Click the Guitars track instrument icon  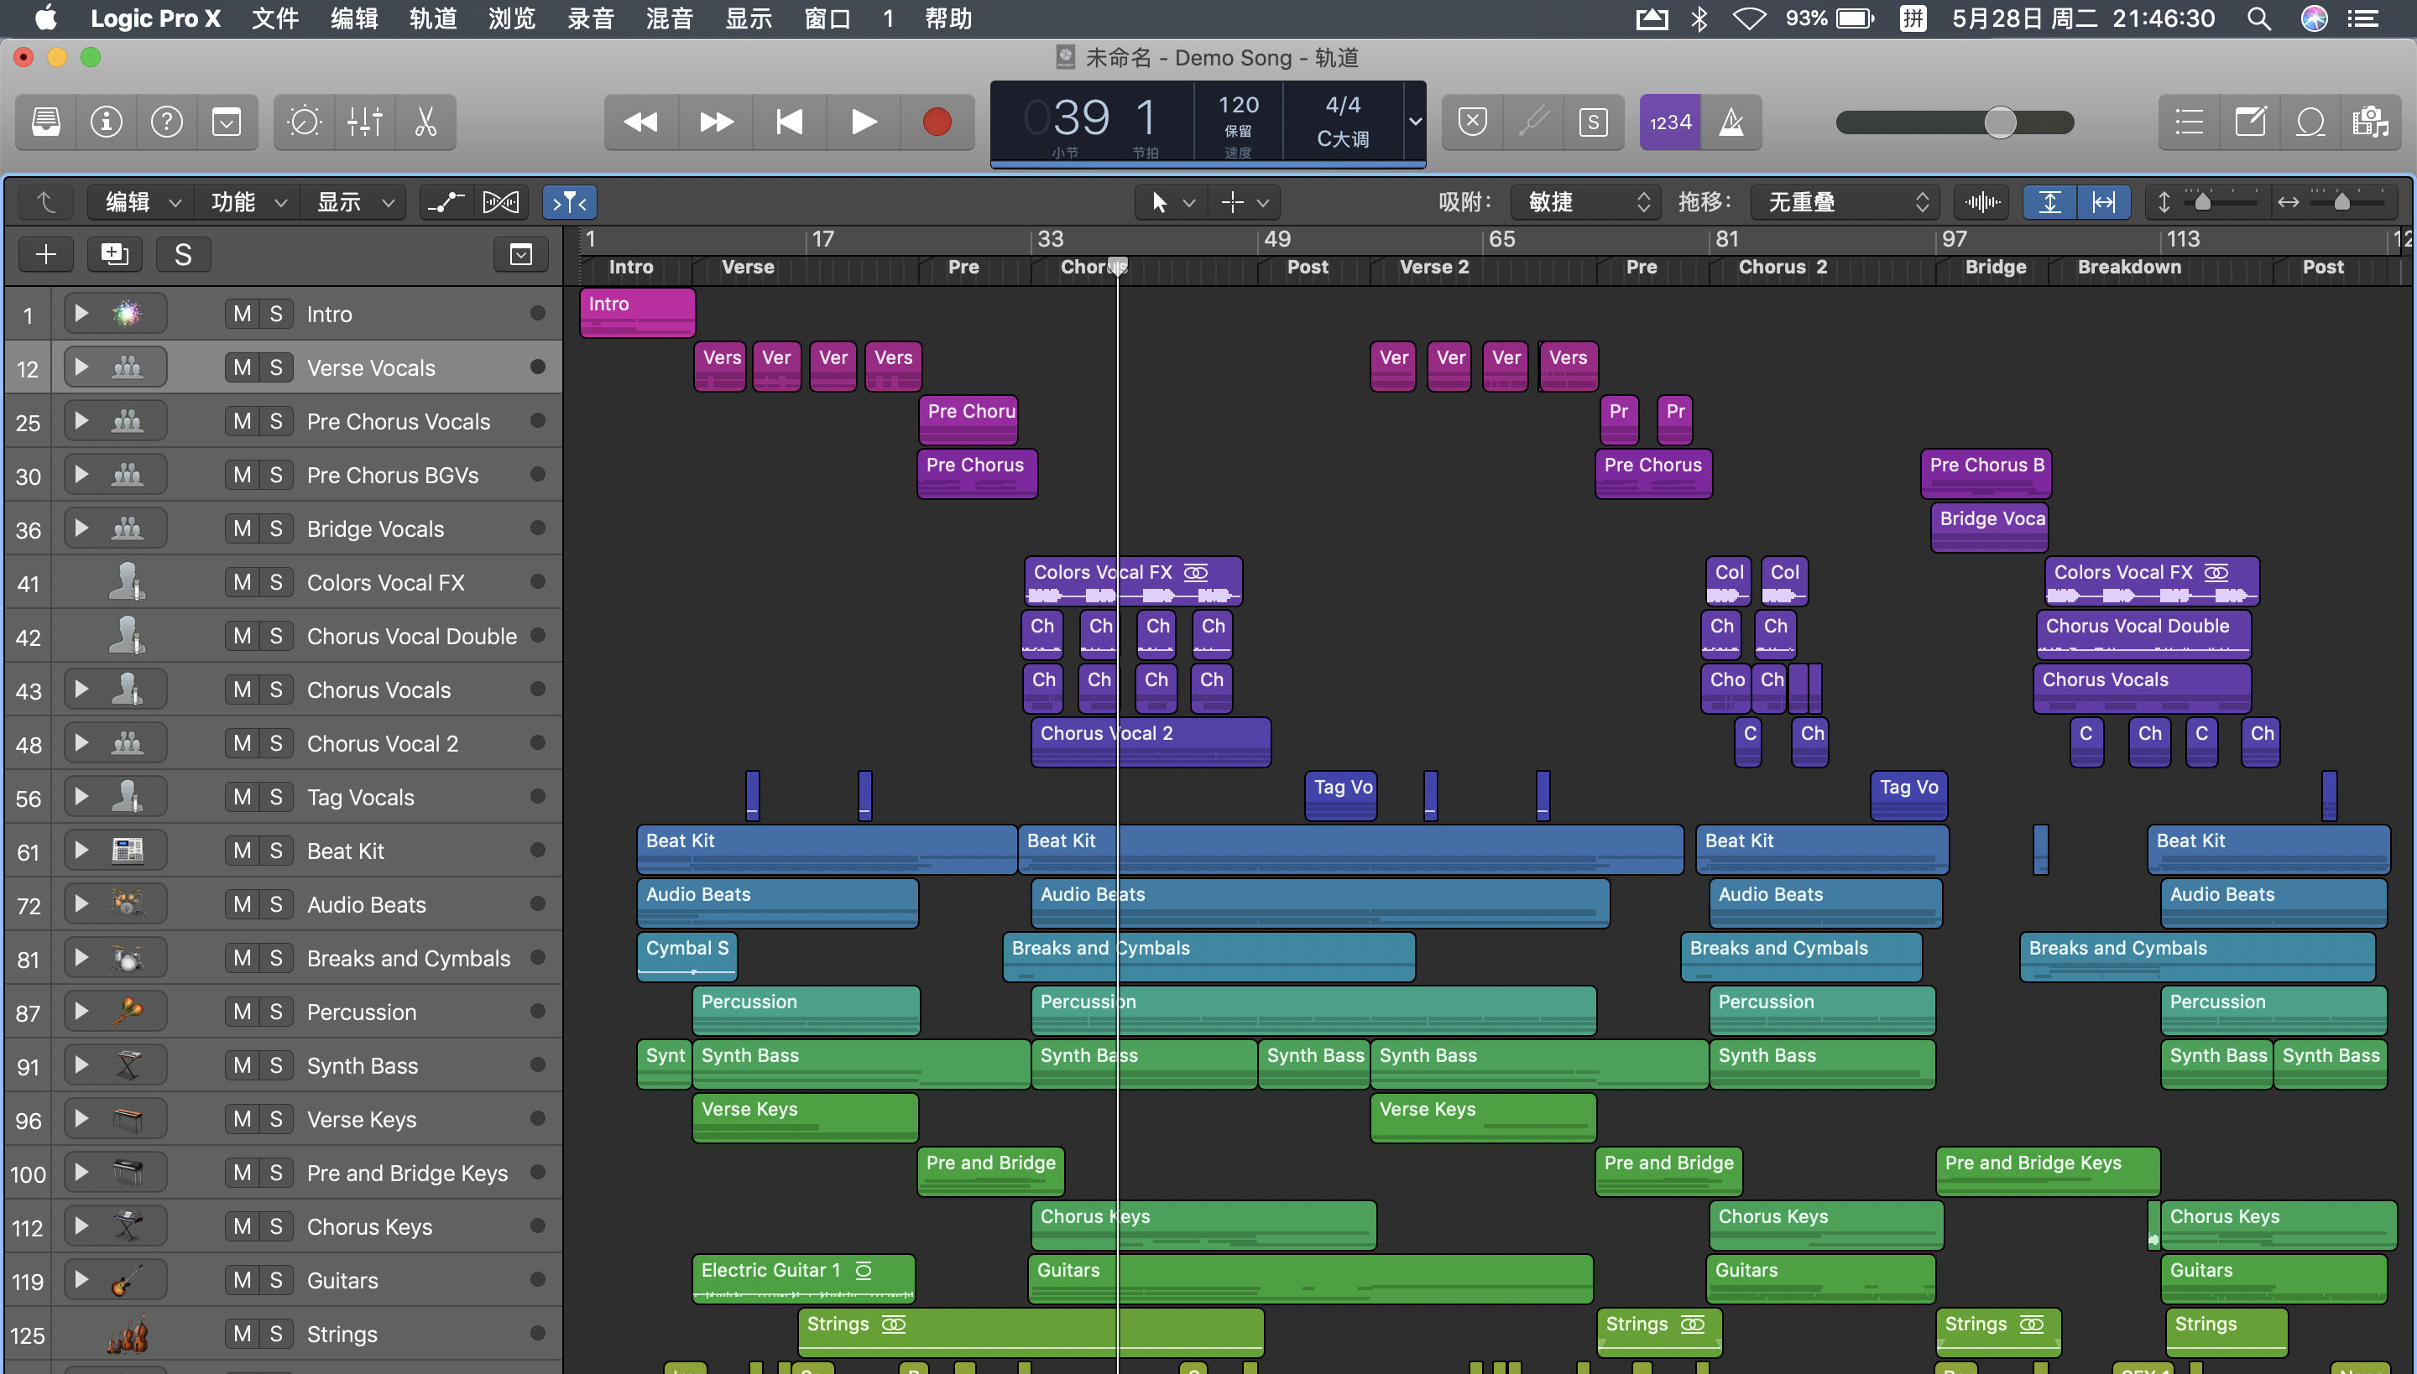point(128,1281)
